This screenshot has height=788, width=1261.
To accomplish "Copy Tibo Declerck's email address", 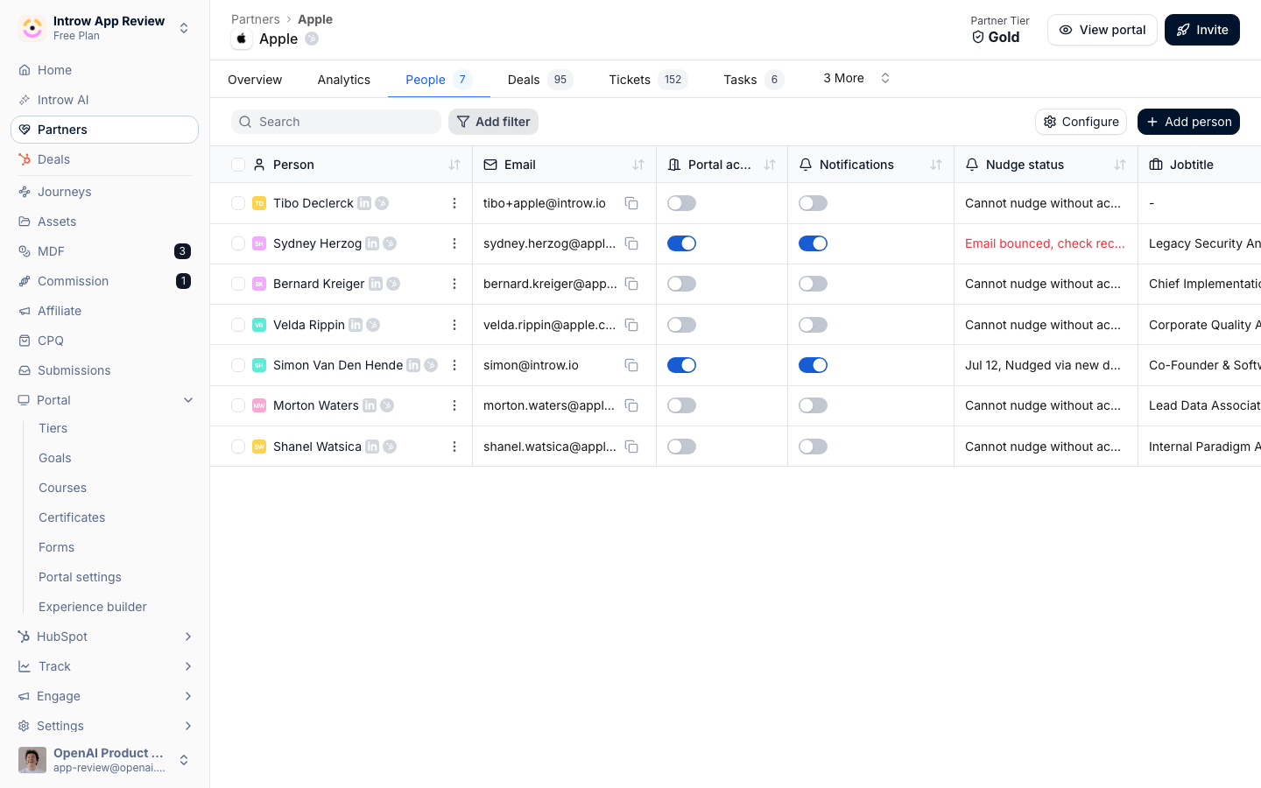I will click(631, 203).
